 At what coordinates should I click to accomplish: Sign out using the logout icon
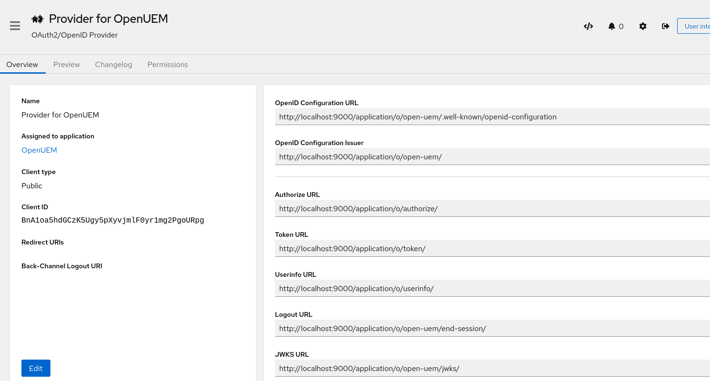[x=665, y=26]
